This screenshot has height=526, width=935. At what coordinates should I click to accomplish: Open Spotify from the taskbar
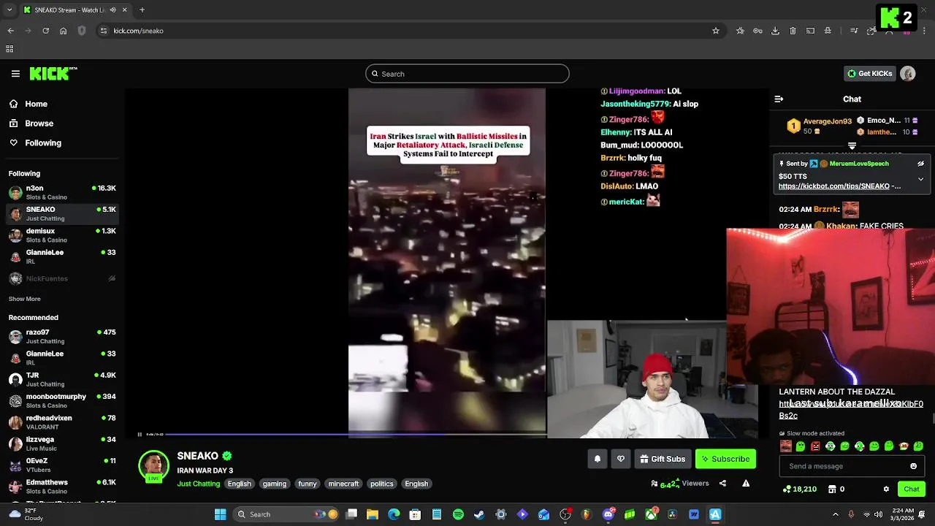click(458, 514)
